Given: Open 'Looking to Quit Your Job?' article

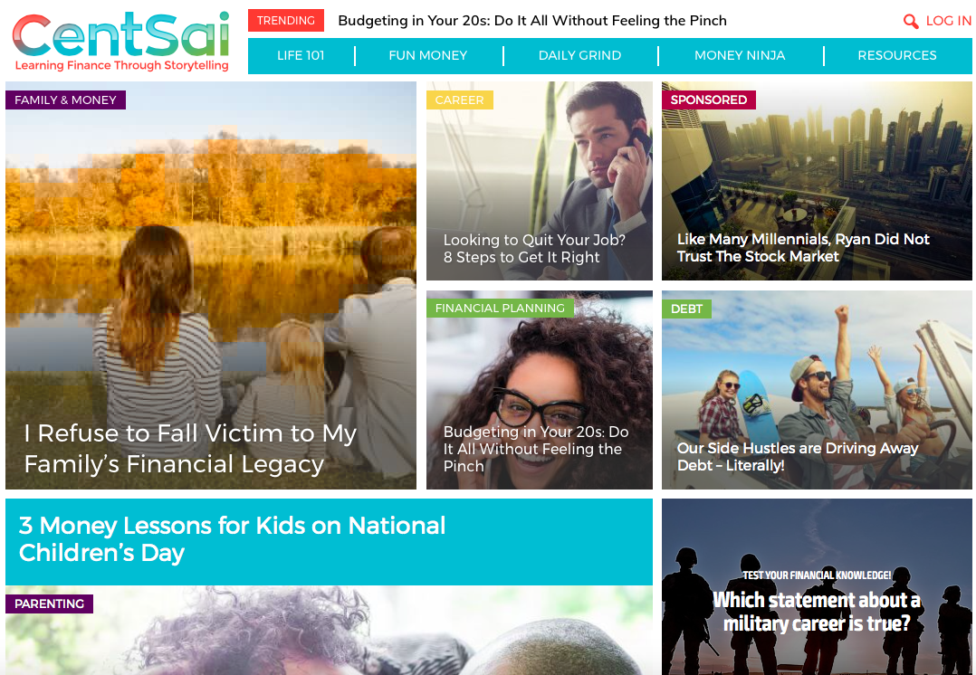Looking at the screenshot, I should coord(534,248).
